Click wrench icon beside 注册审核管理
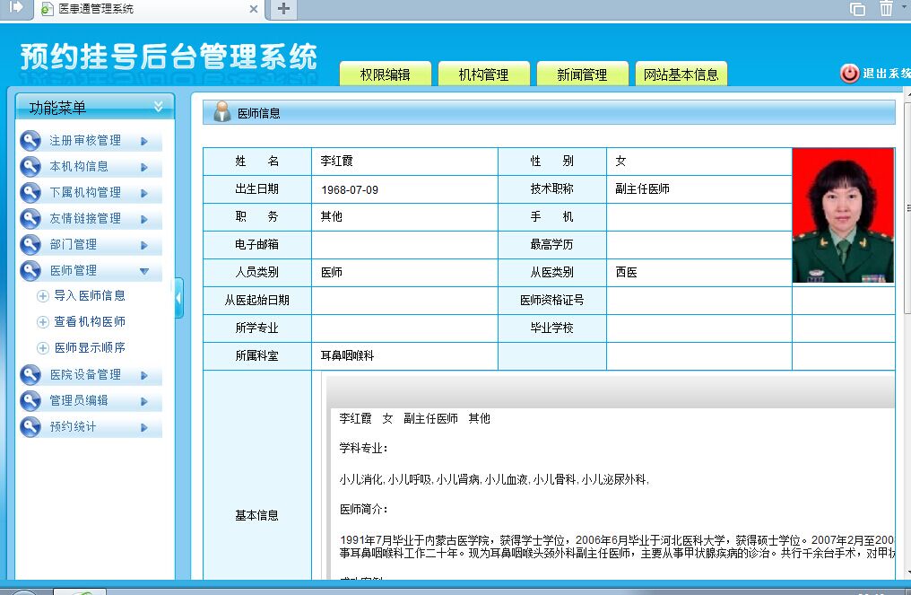 click(30, 141)
